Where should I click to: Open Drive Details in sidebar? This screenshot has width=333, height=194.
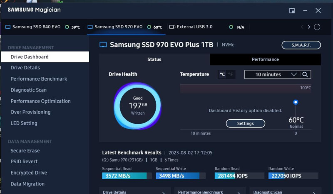[x=25, y=68]
